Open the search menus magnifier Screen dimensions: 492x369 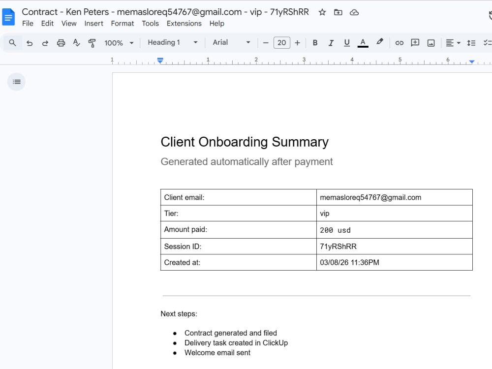[x=13, y=43]
